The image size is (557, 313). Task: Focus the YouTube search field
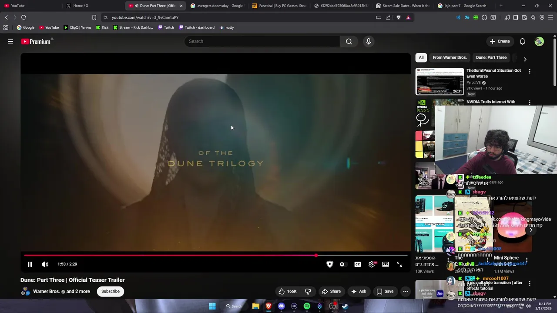pos(262,41)
